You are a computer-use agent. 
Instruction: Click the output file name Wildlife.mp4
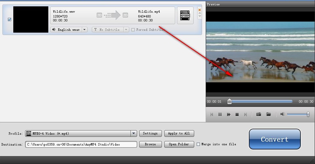pyautogui.click(x=149, y=12)
